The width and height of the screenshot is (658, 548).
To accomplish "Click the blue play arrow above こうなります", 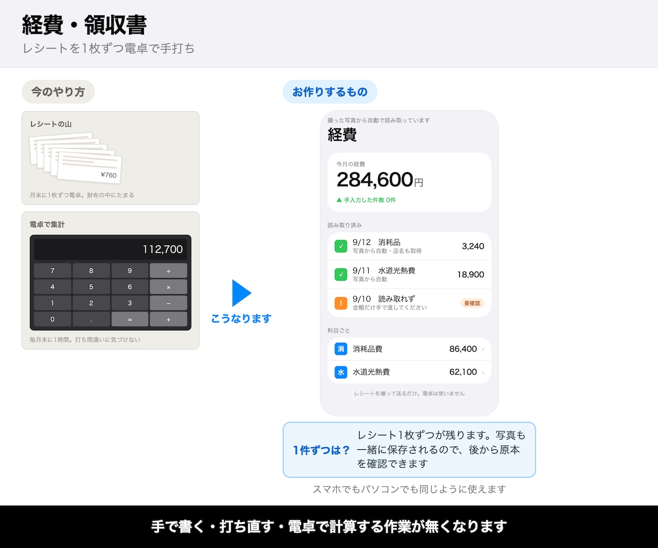I will click(x=242, y=293).
